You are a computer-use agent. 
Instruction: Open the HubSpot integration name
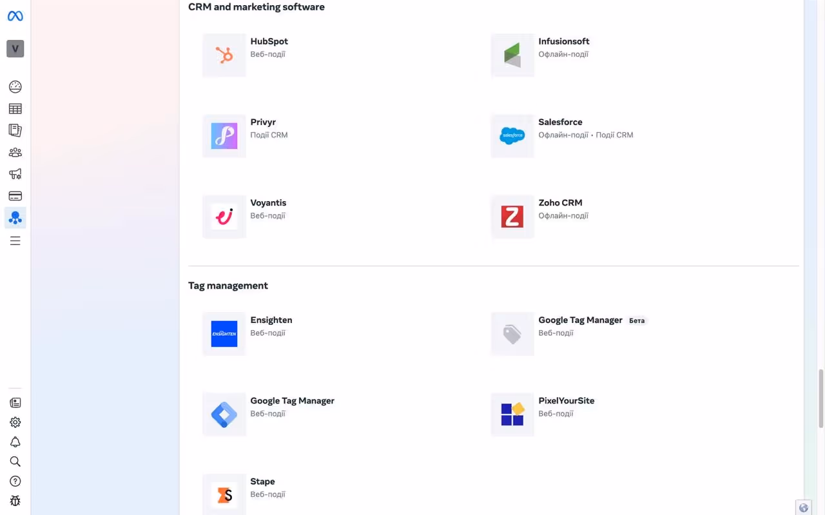pyautogui.click(x=269, y=41)
